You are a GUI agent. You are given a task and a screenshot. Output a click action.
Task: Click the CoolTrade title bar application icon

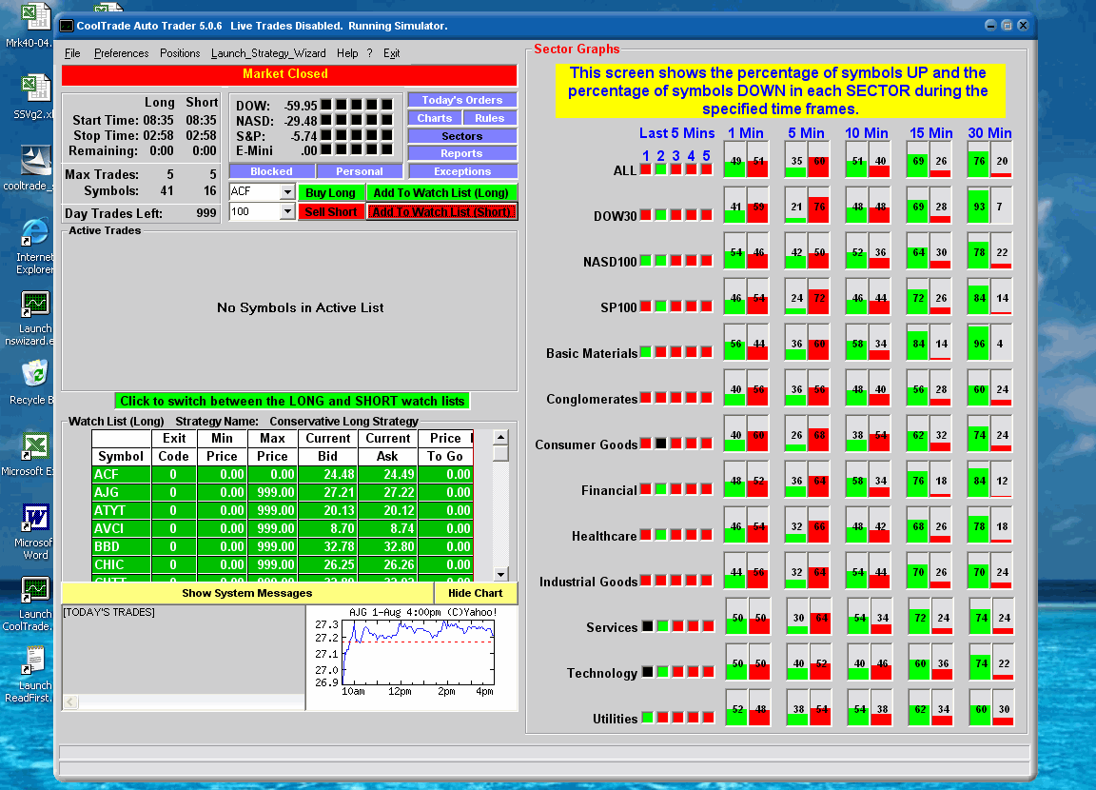click(67, 26)
